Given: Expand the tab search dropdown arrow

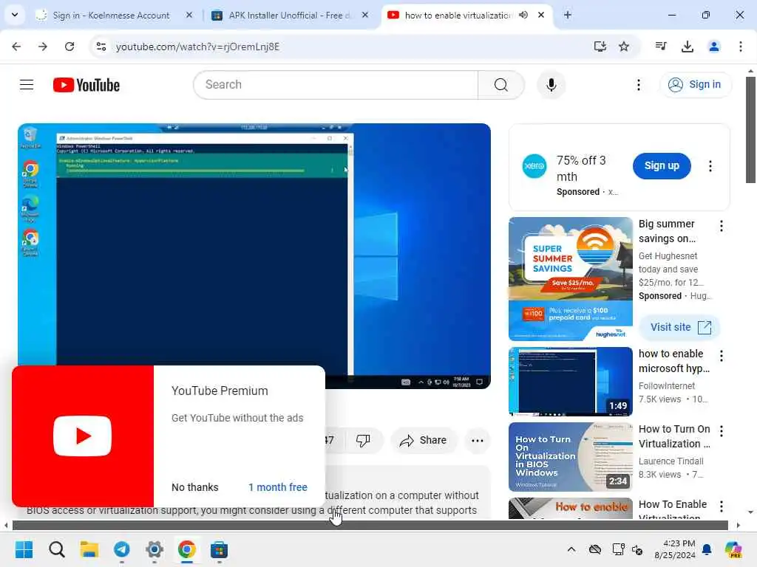Looking at the screenshot, I should [15, 15].
